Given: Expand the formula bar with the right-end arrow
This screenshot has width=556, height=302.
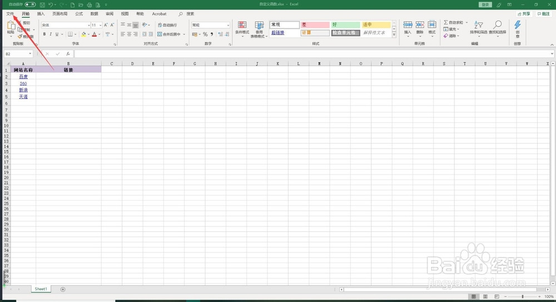Looking at the screenshot, I should (552, 54).
